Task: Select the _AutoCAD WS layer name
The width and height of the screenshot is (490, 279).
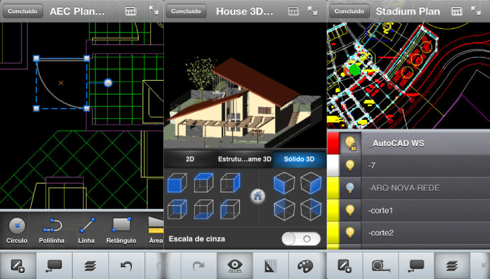Action: pos(397,143)
